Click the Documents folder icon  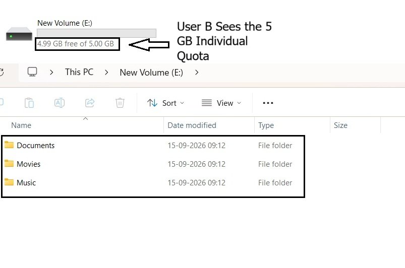[9, 145]
